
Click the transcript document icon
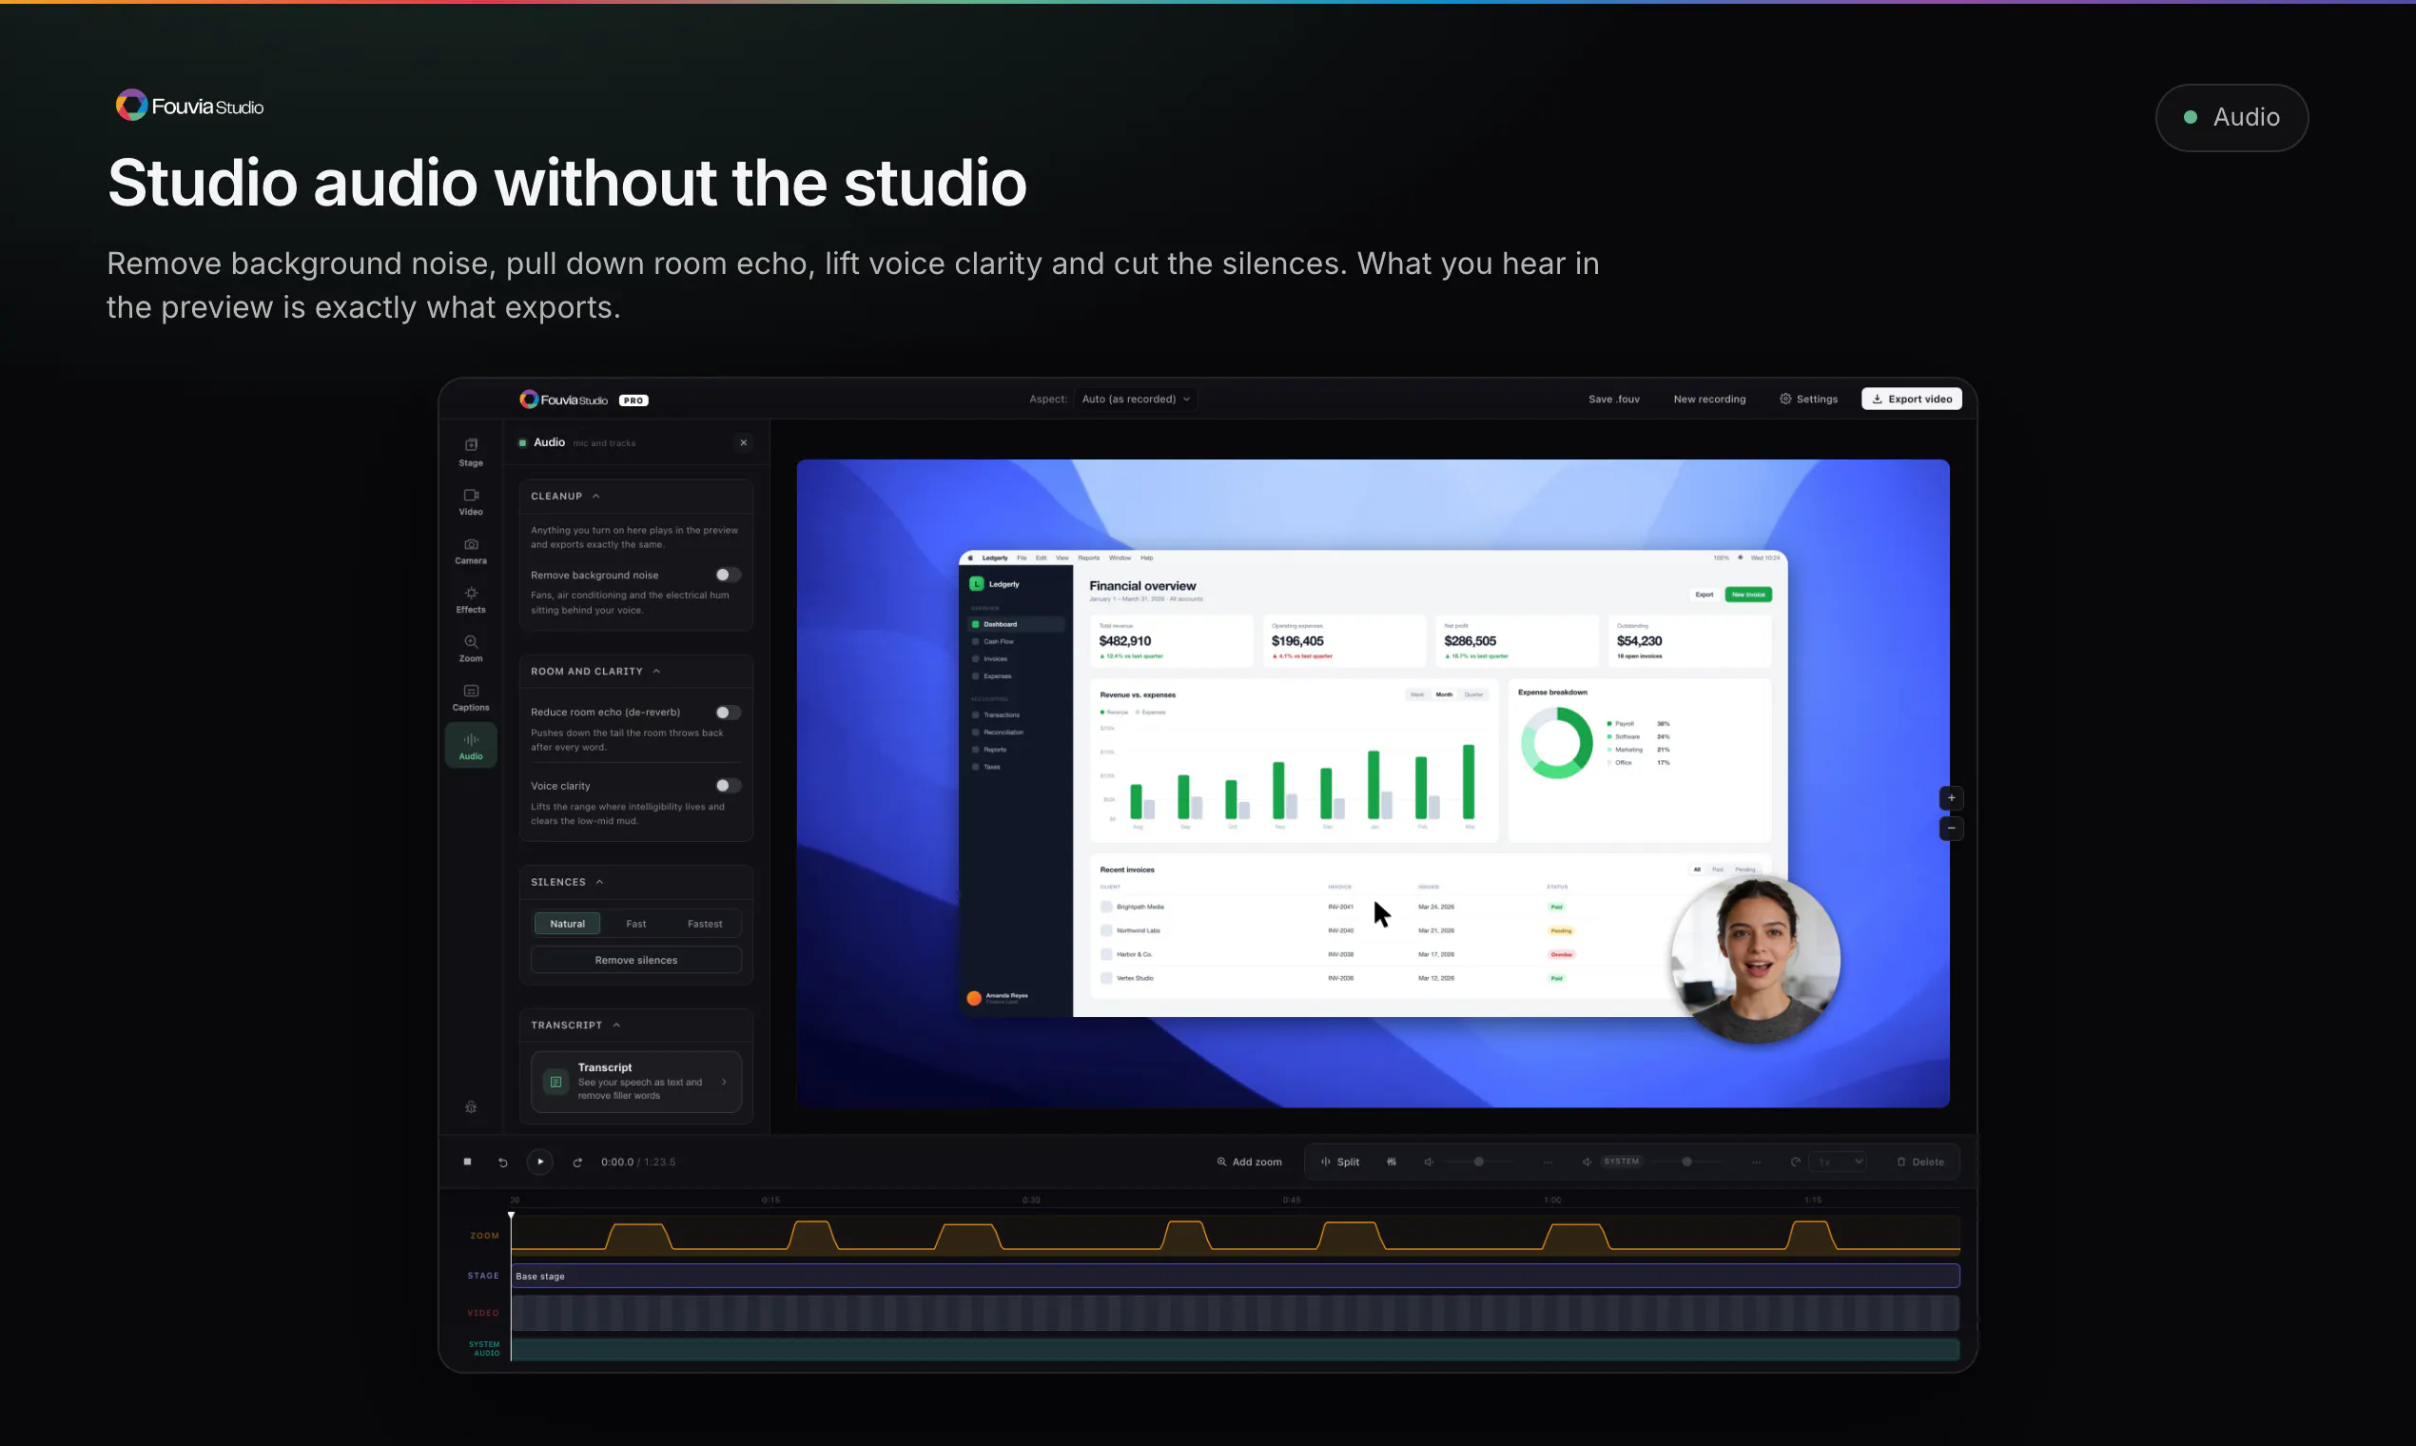(x=556, y=1082)
